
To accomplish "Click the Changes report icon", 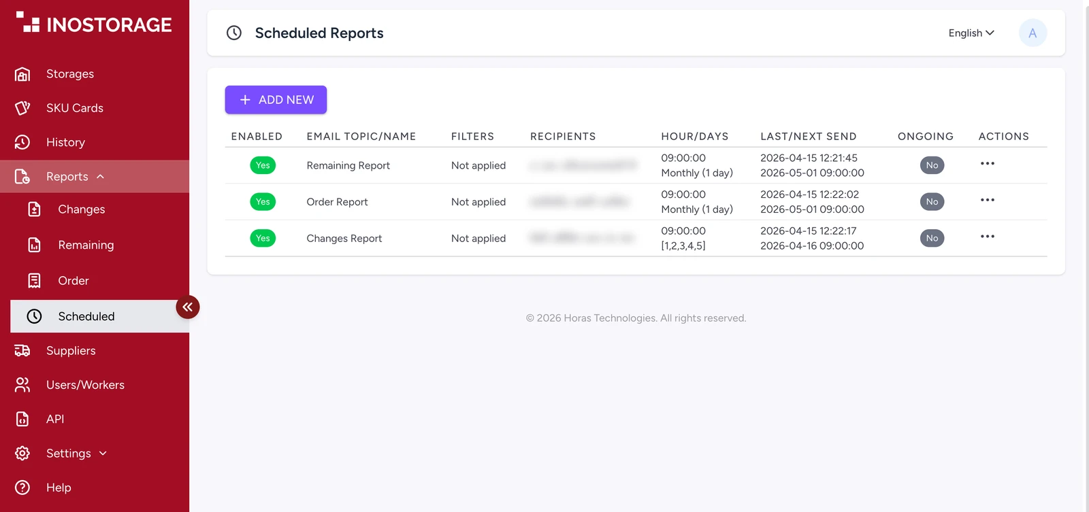I will pyautogui.click(x=34, y=209).
